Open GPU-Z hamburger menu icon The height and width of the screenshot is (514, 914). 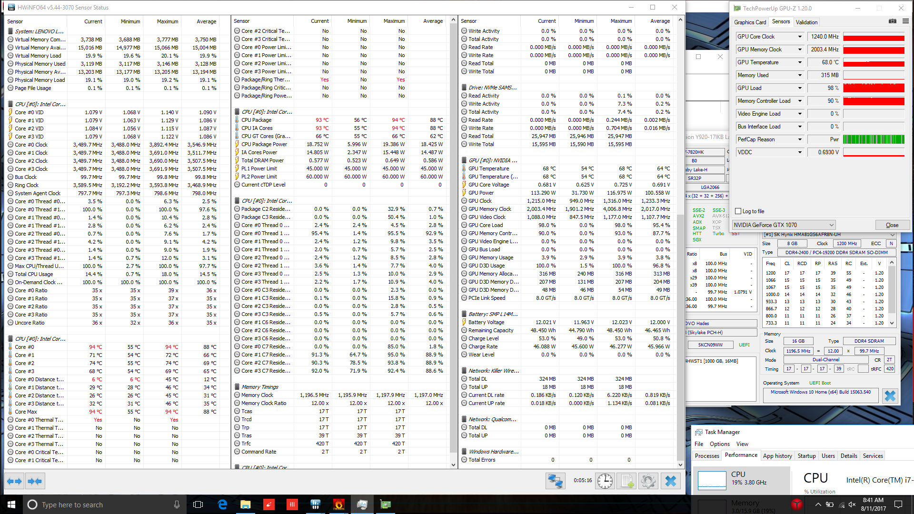pyautogui.click(x=905, y=21)
